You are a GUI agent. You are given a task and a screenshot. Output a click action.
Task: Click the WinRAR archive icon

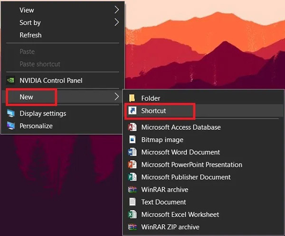pyautogui.click(x=133, y=190)
